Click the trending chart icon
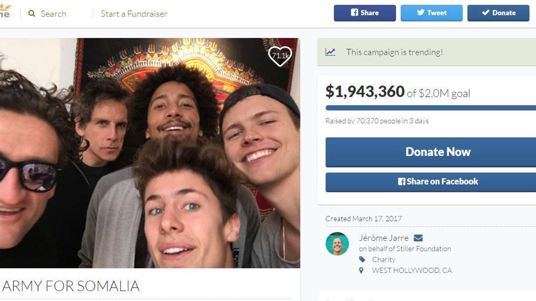This screenshot has width=536, height=301. point(330,52)
